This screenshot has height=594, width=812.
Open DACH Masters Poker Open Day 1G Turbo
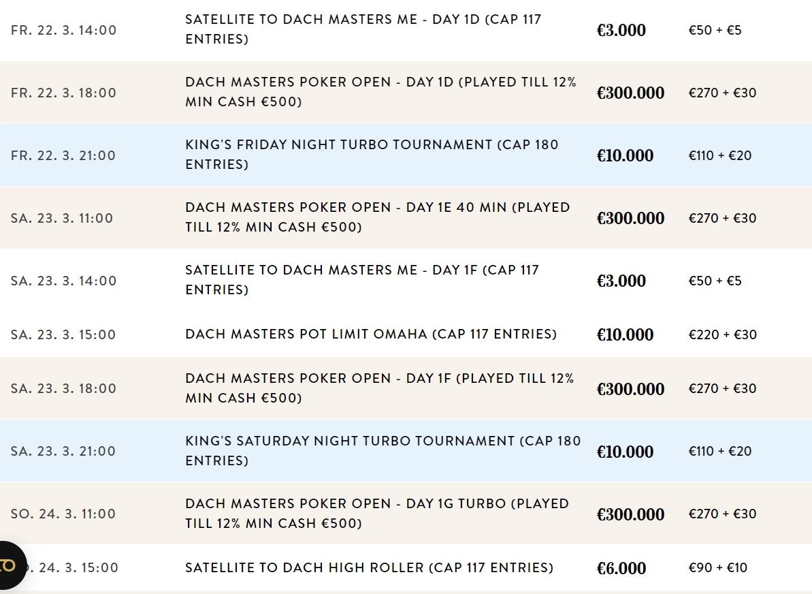[377, 514]
